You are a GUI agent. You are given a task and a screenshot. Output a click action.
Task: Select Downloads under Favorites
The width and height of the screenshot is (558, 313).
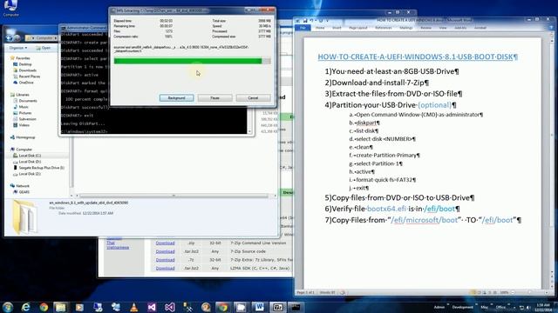27,70
